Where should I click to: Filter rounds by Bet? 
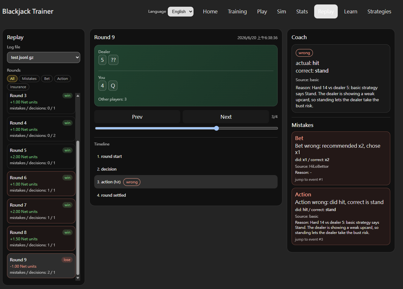point(47,79)
